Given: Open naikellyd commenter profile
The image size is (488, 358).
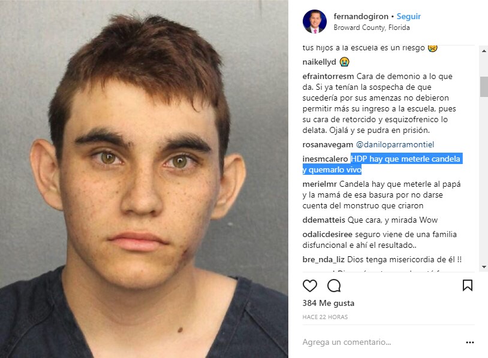Looking at the screenshot, I should pos(319,62).
